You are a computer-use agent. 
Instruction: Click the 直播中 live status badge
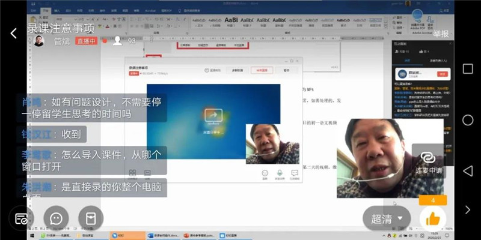pyautogui.click(x=86, y=41)
